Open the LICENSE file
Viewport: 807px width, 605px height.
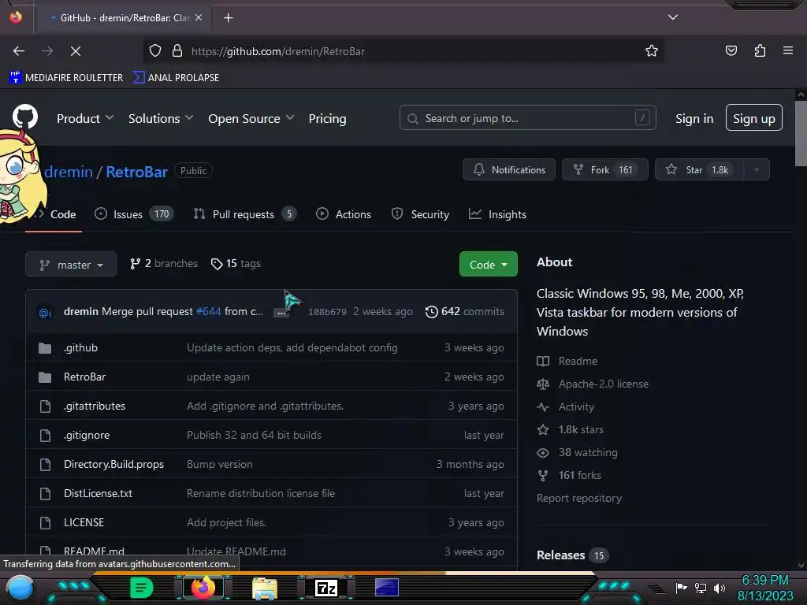(x=84, y=522)
